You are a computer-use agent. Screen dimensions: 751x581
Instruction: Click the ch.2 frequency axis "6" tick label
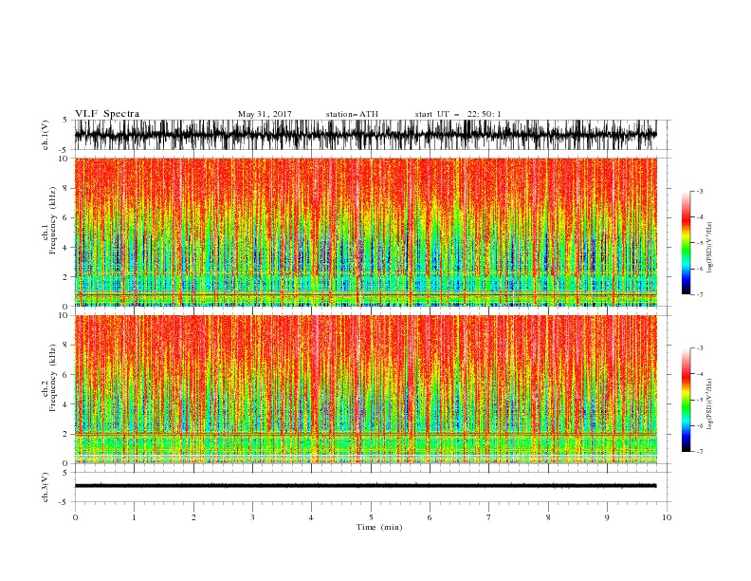[x=65, y=375]
